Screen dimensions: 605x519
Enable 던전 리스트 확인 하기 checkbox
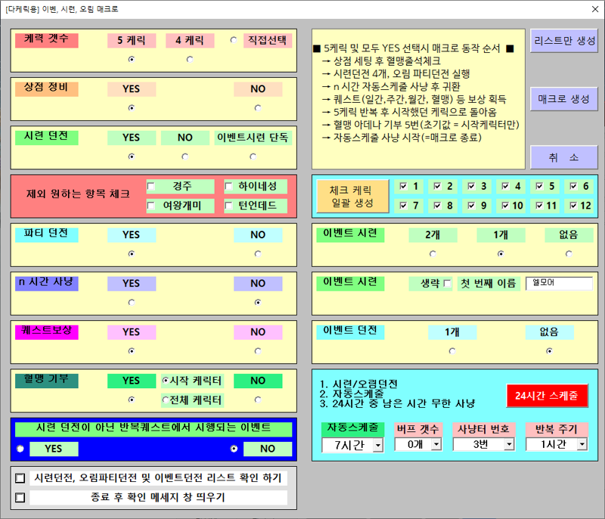[x=20, y=478]
